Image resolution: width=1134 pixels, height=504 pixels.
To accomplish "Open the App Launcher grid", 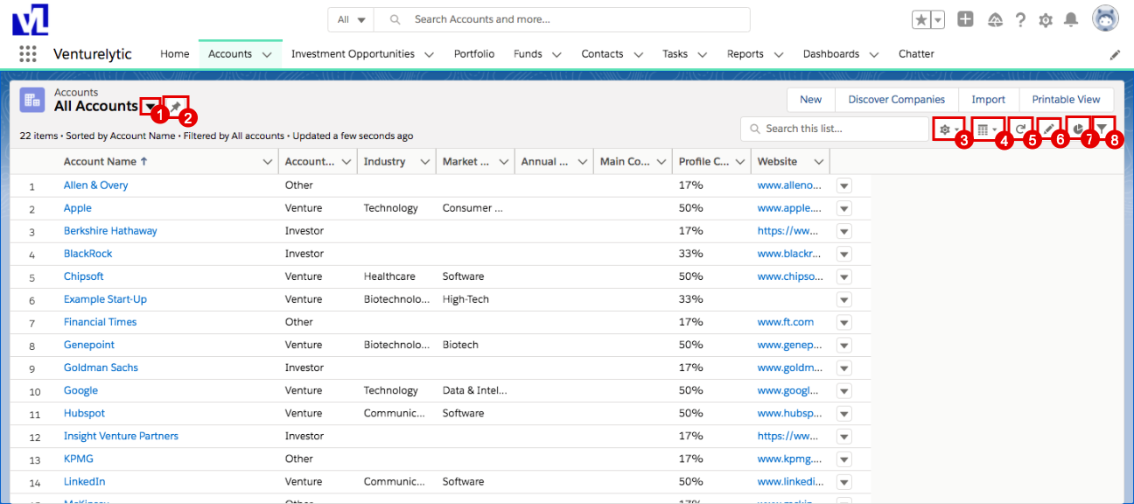I will (27, 53).
